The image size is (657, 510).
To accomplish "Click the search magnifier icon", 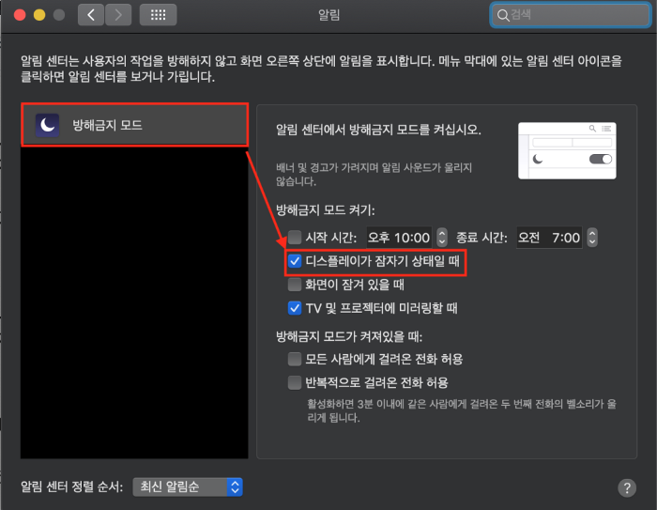I will pos(503,16).
